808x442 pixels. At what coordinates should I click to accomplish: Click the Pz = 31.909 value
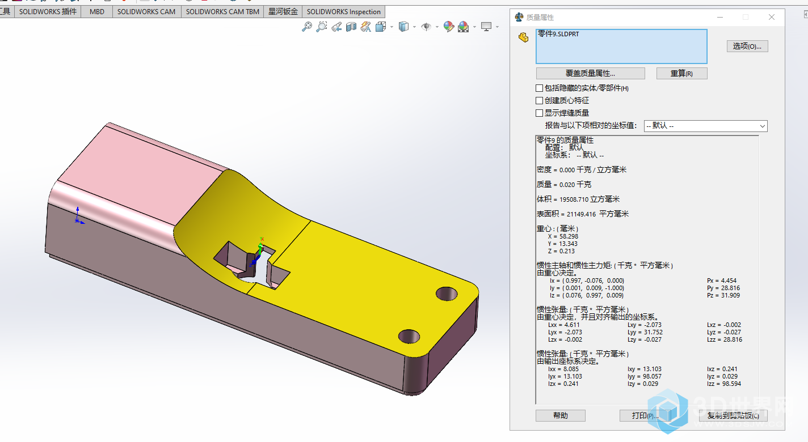tap(723, 295)
